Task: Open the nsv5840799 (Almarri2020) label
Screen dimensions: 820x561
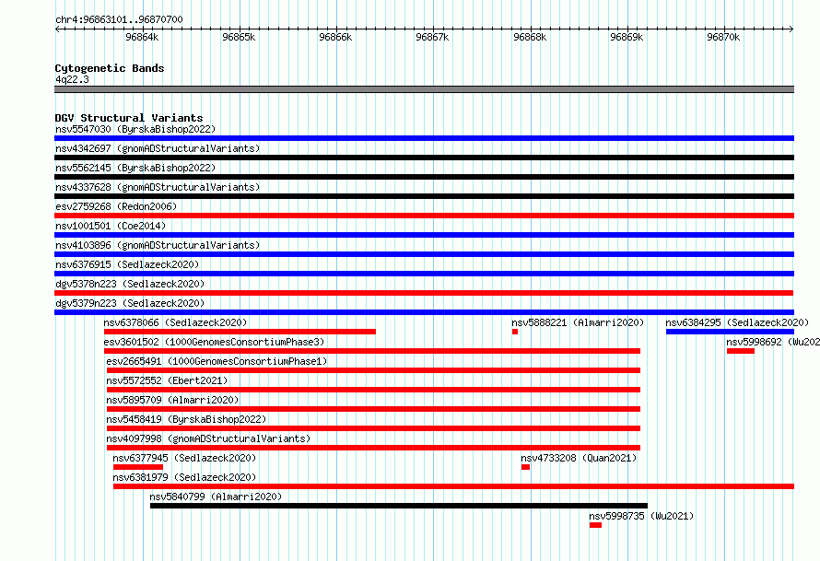Action: coord(216,497)
